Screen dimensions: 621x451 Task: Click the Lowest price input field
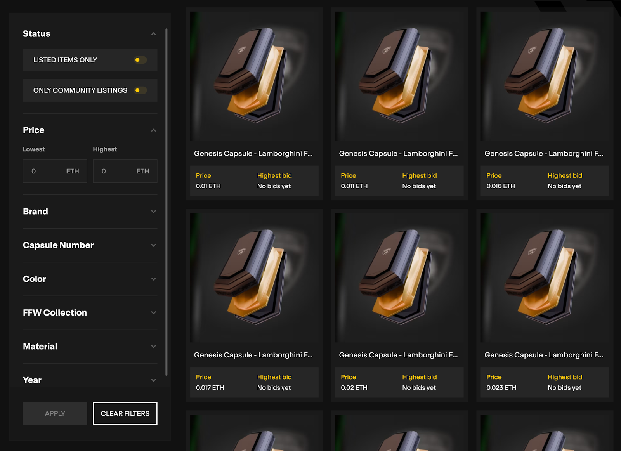point(55,171)
